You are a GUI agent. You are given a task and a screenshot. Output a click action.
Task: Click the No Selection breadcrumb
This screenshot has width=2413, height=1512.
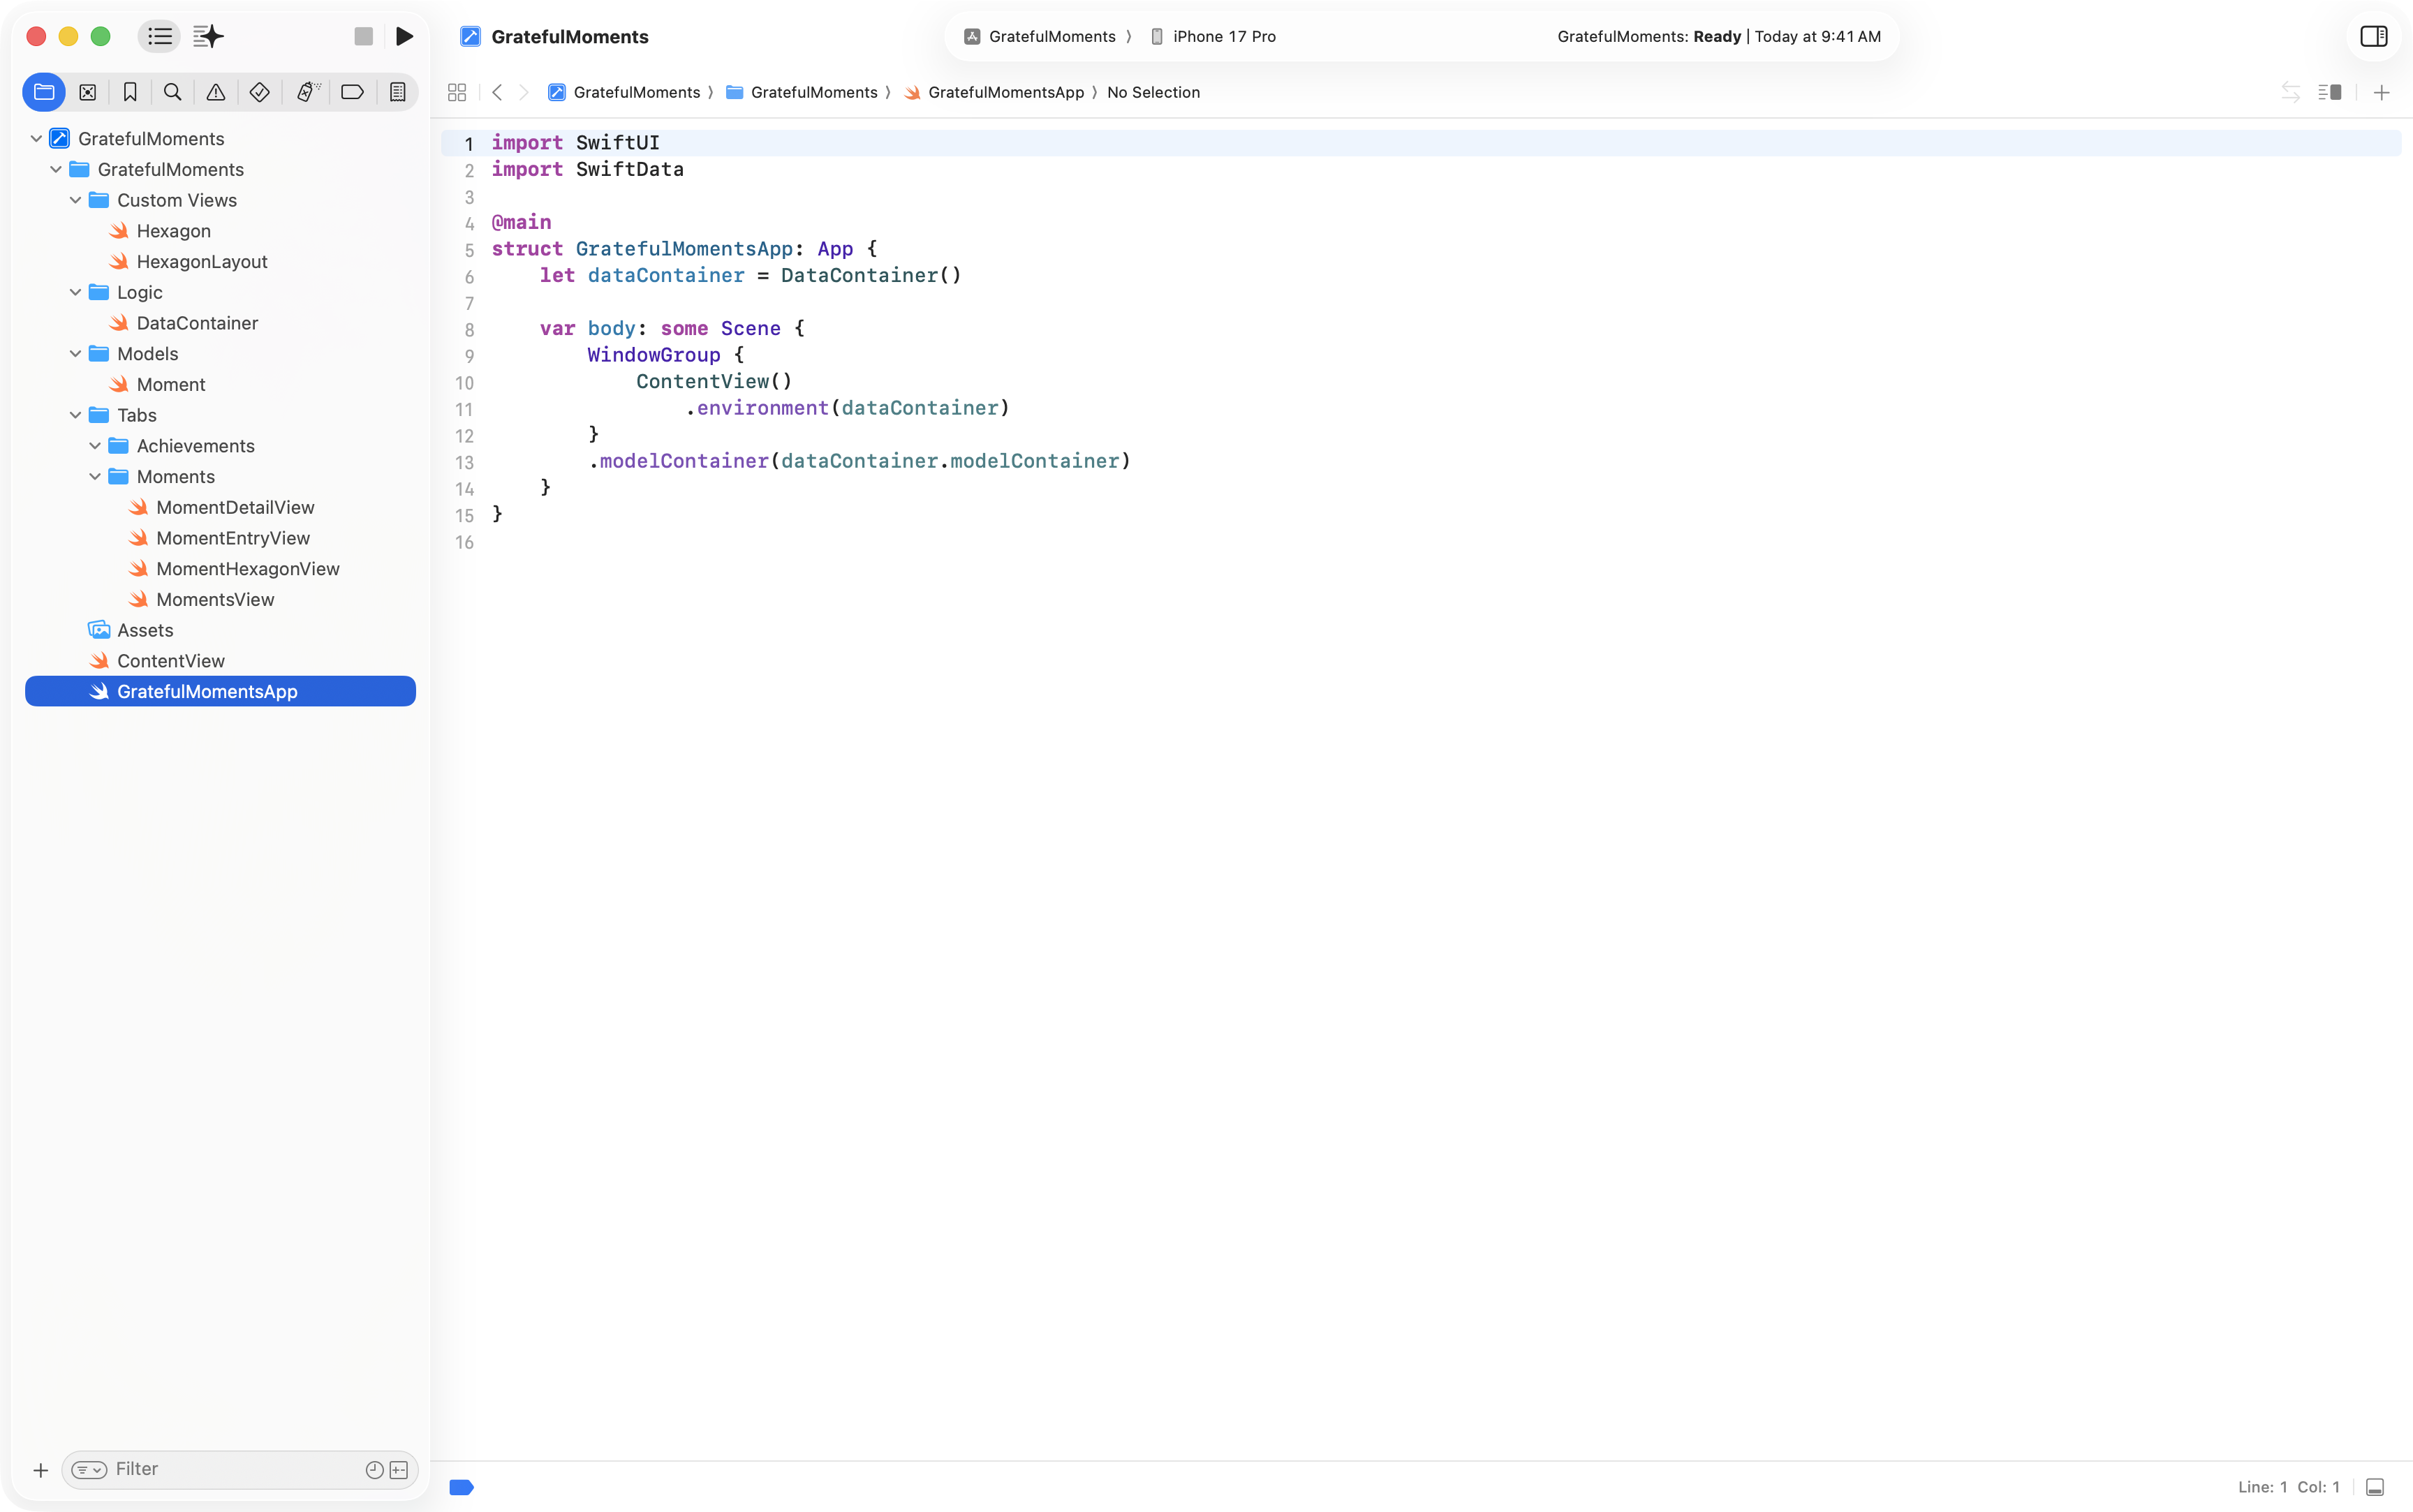(x=1153, y=92)
